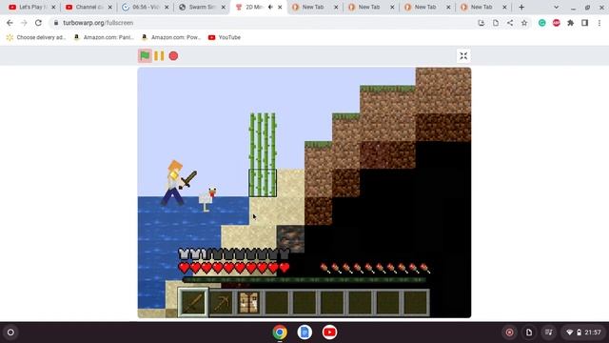Screen dimensions: 609x343
Task: Close the "Let's Play" tab
Action: click(53, 7)
